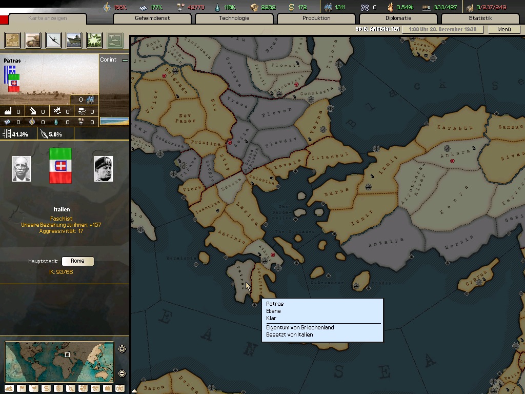Click the Menü button
The image size is (525, 394).
pyautogui.click(x=504, y=29)
